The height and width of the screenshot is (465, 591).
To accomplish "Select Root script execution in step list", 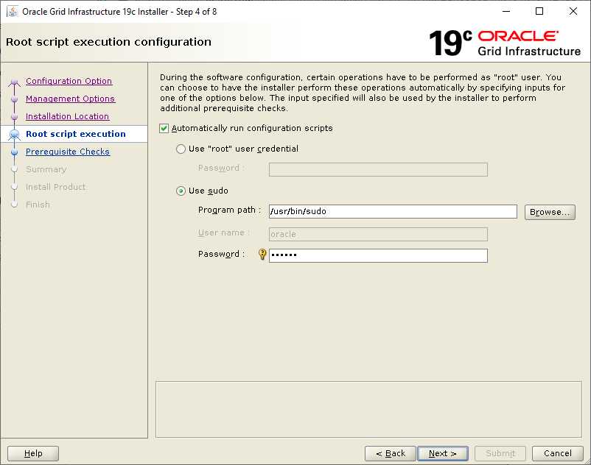I will click(76, 134).
